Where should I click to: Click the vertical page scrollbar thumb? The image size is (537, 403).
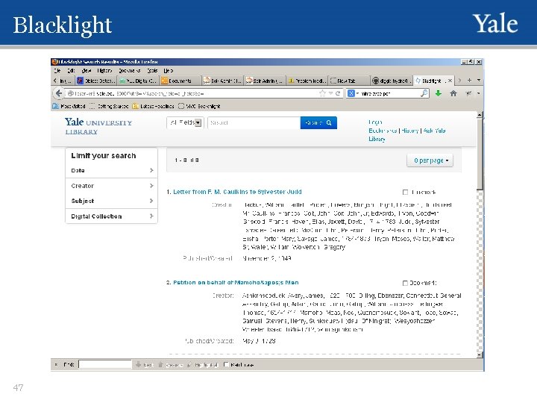(x=480, y=154)
